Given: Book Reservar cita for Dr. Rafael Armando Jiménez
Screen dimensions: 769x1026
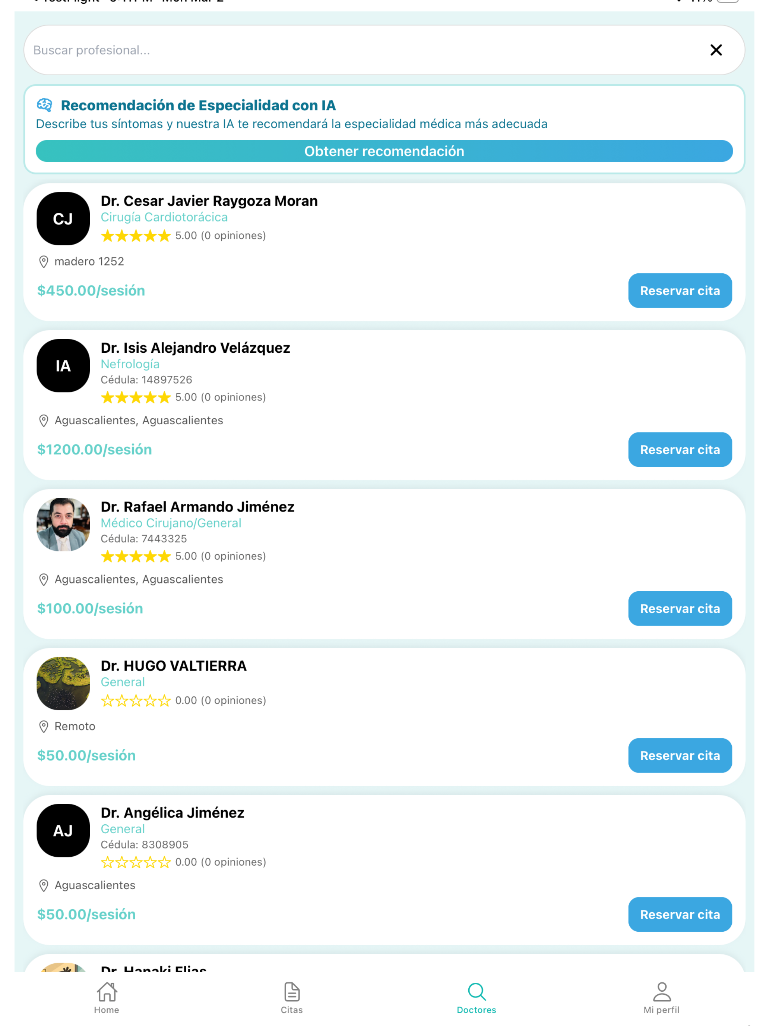Looking at the screenshot, I should pyautogui.click(x=680, y=608).
